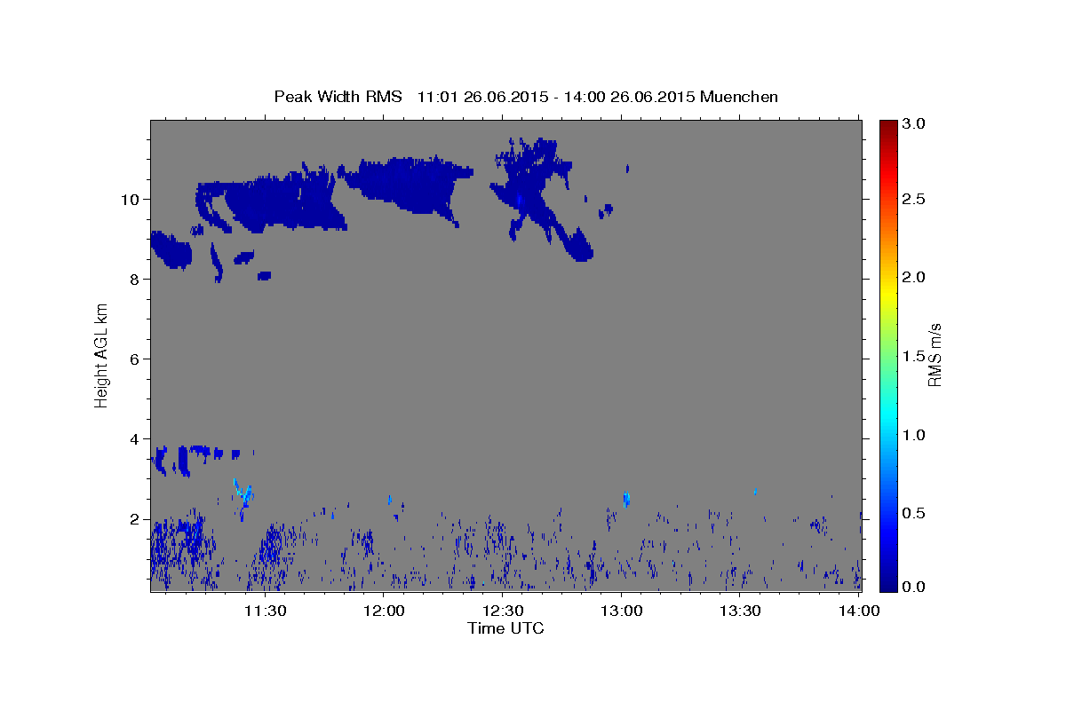Click the 13:00 time tick label
The width and height of the screenshot is (1066, 710).
click(622, 611)
